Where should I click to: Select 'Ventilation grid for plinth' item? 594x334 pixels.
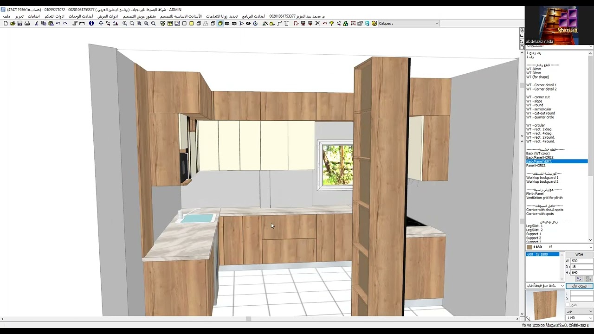pyautogui.click(x=544, y=198)
